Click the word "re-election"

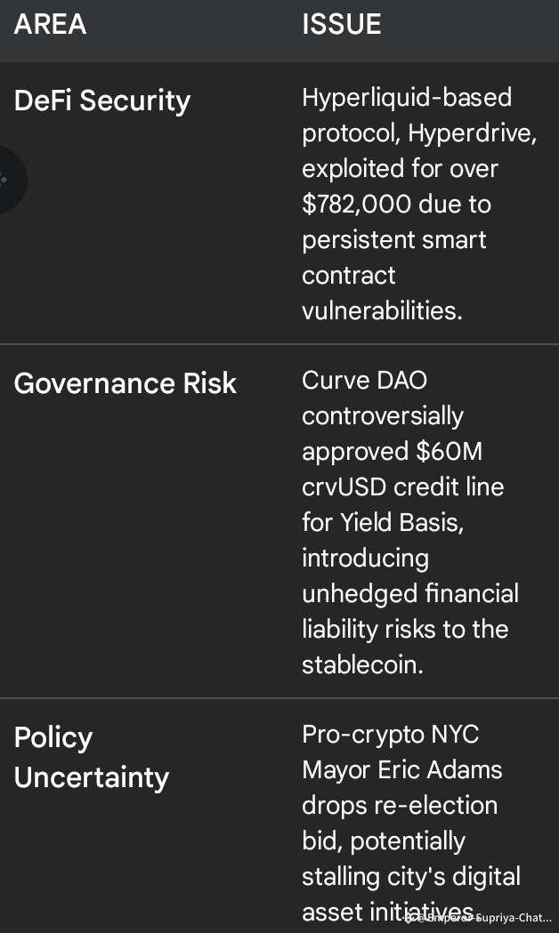[424, 805]
